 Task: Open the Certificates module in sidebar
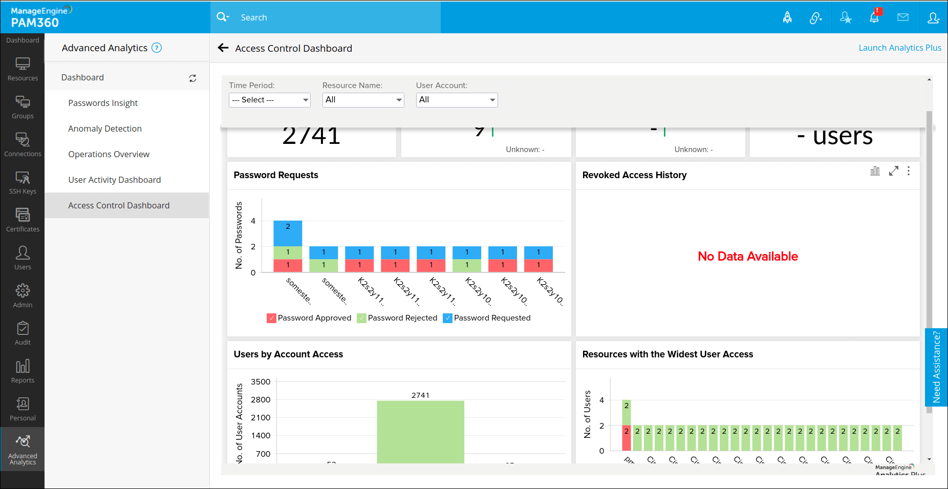point(23,220)
